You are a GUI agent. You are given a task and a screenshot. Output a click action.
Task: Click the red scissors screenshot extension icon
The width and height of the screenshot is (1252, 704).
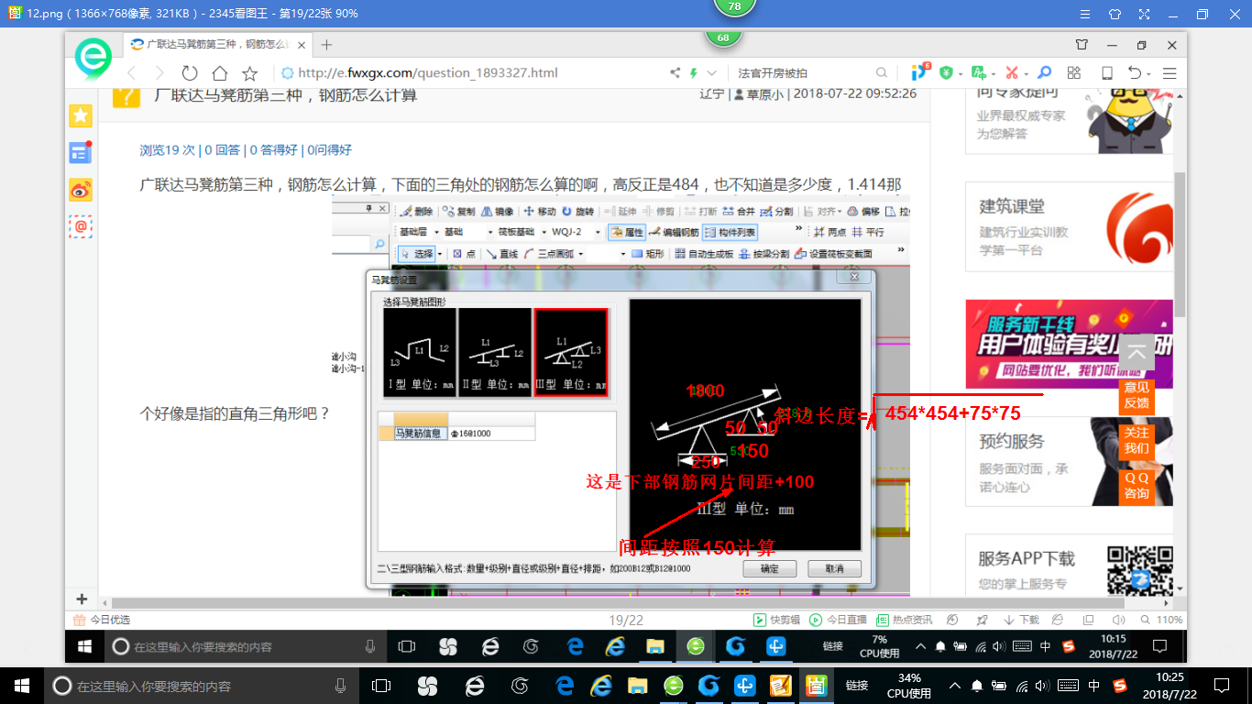[x=1012, y=73]
